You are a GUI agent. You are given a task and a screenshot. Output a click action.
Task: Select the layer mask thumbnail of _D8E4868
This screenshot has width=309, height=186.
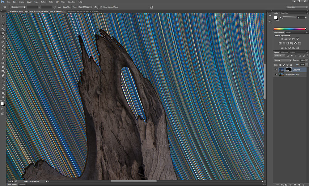(289, 70)
